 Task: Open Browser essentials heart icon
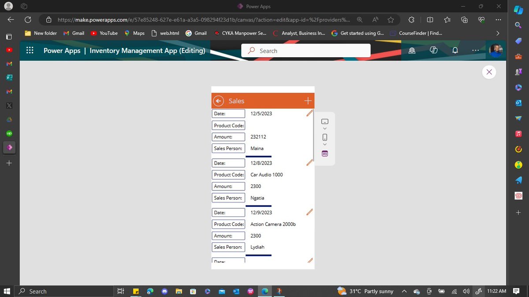(x=481, y=19)
